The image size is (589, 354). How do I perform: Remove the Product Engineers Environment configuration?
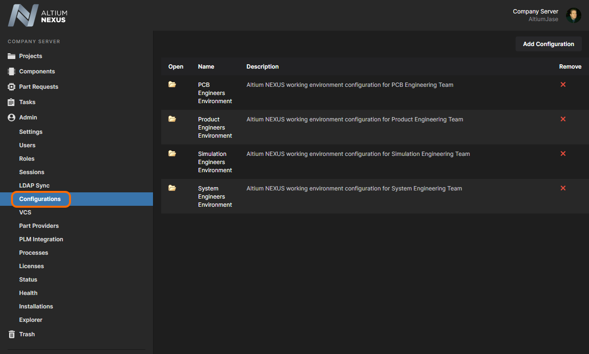(563, 119)
